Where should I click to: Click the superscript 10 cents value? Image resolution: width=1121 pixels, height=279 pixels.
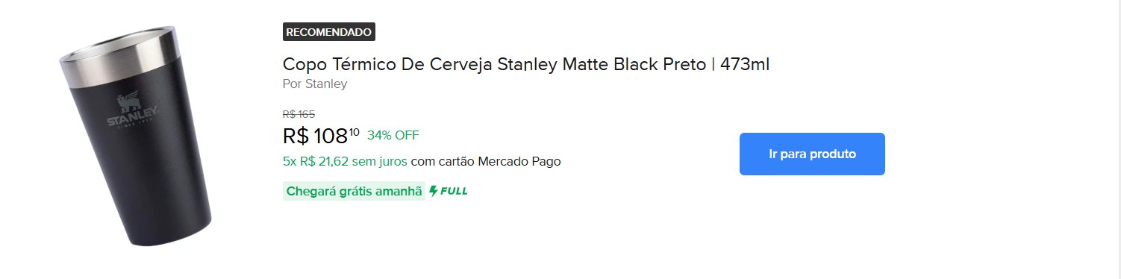[355, 132]
